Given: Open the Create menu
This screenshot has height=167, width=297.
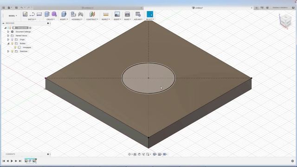Looking at the screenshot, I should pyautogui.click(x=51, y=19).
